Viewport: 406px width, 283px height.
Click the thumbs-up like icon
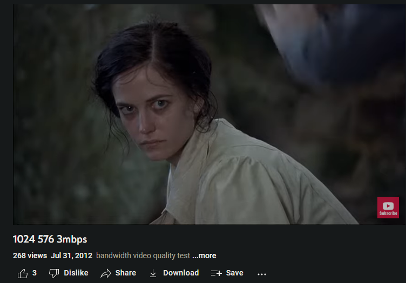(x=23, y=273)
